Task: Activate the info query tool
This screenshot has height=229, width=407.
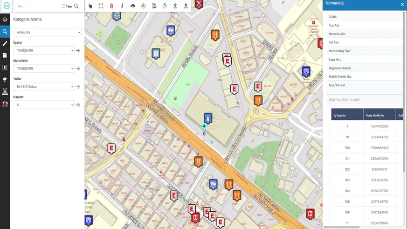Action: coord(122,6)
